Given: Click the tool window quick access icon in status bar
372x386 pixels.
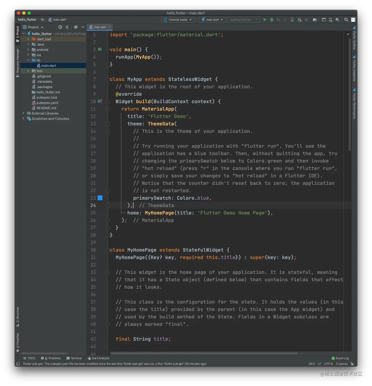Looking at the screenshot, I should point(18,364).
